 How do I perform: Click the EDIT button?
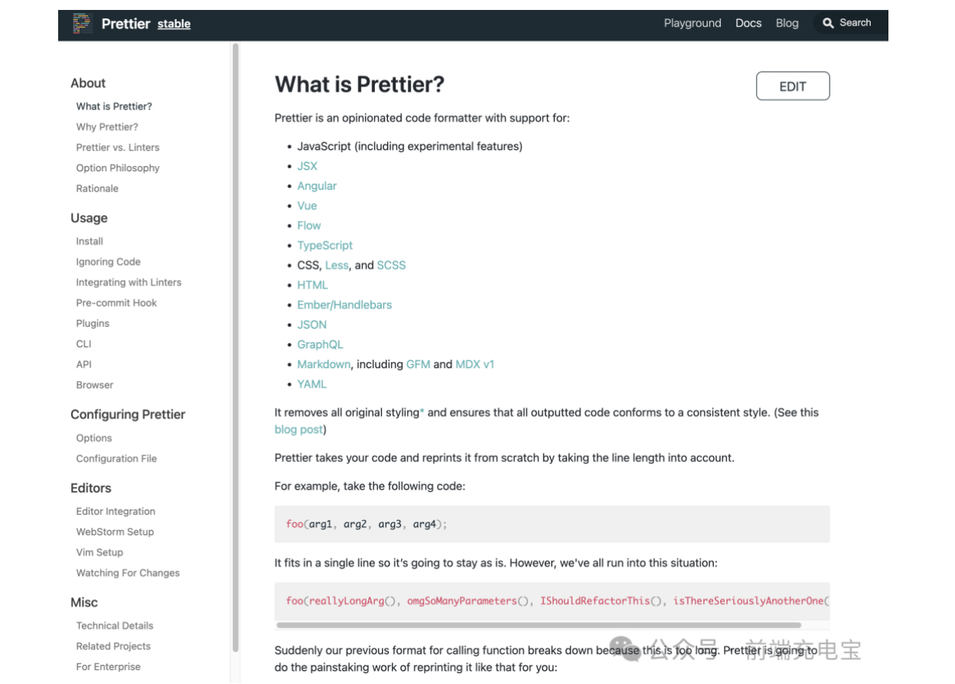[x=793, y=86]
